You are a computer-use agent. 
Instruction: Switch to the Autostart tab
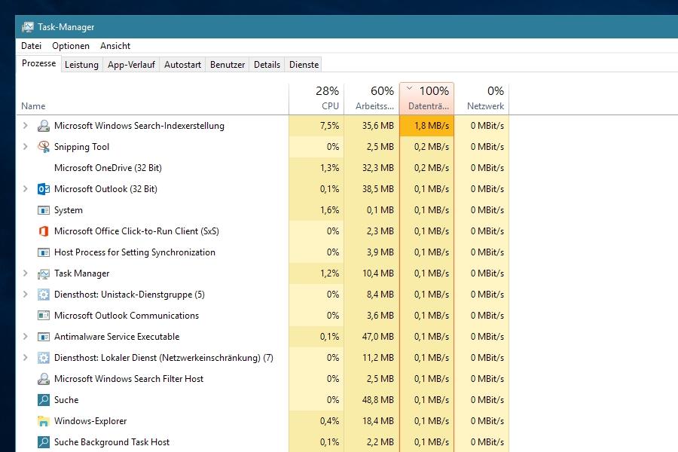[182, 65]
